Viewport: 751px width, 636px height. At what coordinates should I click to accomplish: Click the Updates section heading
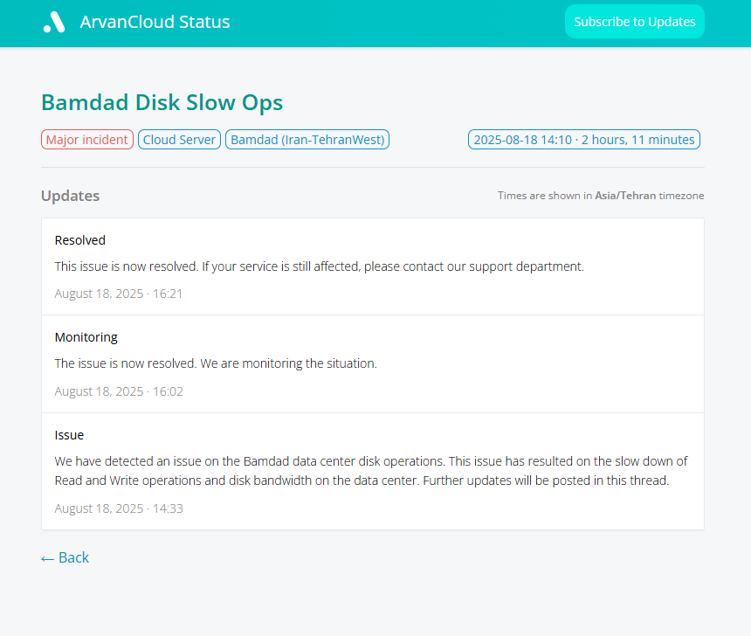coord(71,196)
